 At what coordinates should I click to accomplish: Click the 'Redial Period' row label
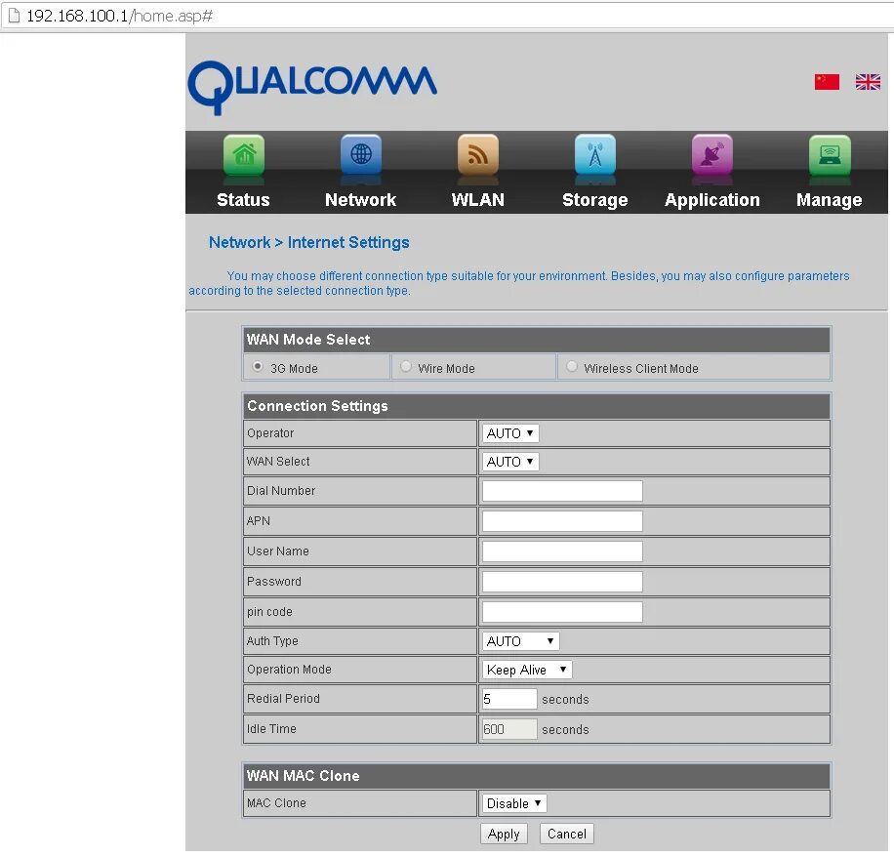pos(283,699)
